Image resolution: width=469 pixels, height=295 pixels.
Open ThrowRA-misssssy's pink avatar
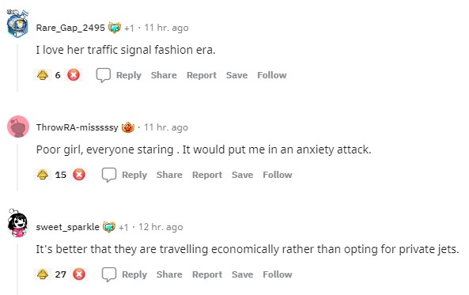(x=18, y=127)
